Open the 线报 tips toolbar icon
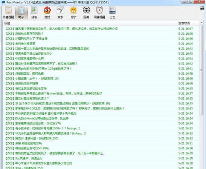 [34, 13]
